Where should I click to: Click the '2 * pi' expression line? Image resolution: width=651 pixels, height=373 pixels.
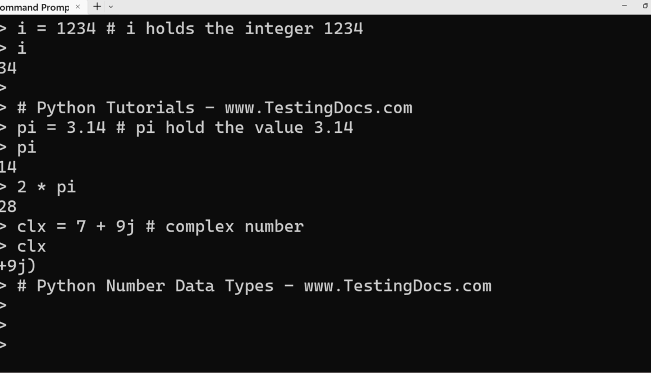click(47, 187)
